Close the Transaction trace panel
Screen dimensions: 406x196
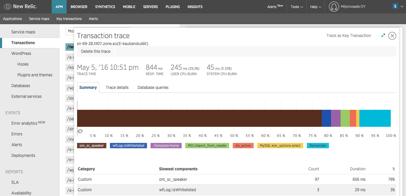point(392,36)
